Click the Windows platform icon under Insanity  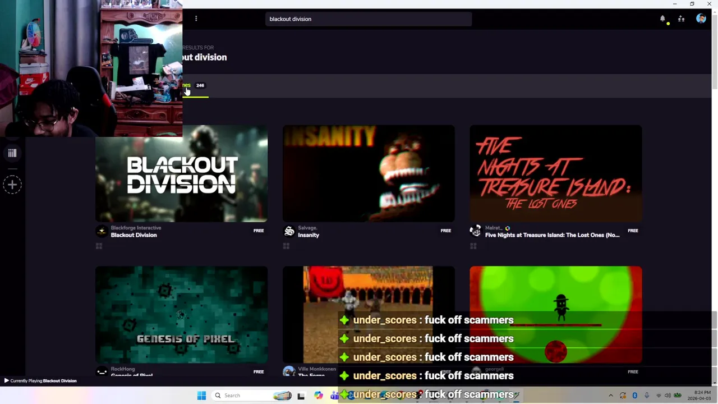tap(286, 246)
